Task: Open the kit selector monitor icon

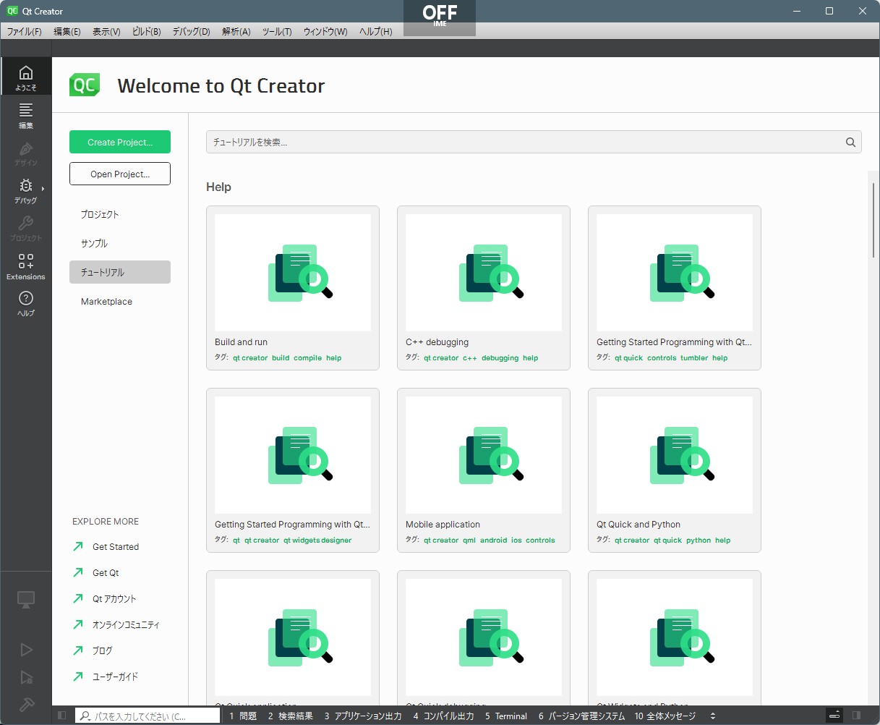Action: 26,600
